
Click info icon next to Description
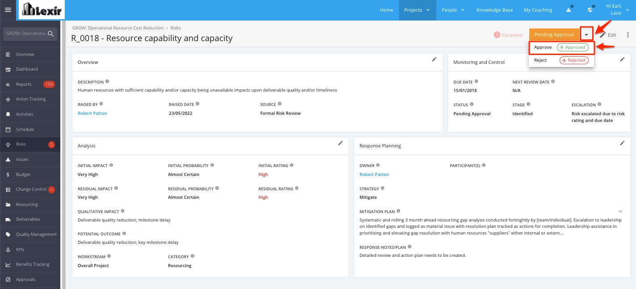tap(107, 82)
